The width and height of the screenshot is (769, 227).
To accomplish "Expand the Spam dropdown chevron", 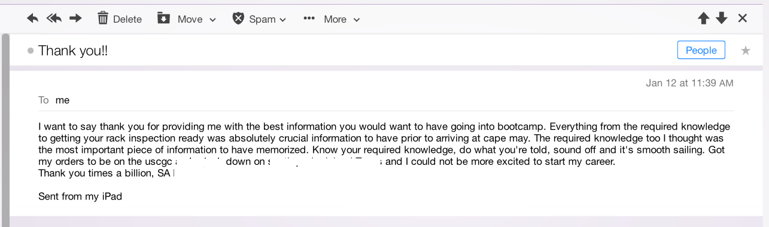I will click(x=283, y=20).
